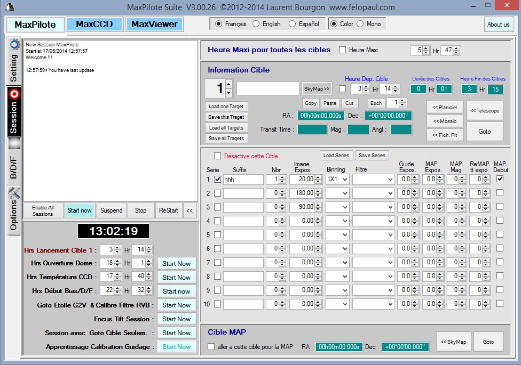
Task: Decrease Nbr value for Serie 1
Action: click(x=282, y=182)
